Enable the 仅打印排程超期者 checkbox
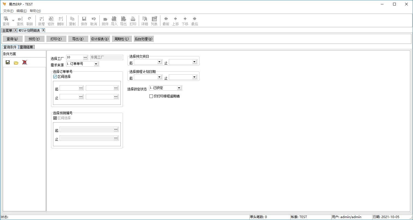The height and width of the screenshot is (220, 413). (151, 96)
